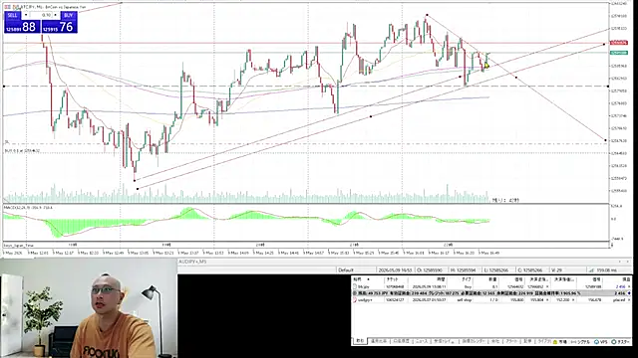Viewport: 638px width, 358px height.
Task: Click the MACD indicator label in subwindow
Action: (28, 208)
